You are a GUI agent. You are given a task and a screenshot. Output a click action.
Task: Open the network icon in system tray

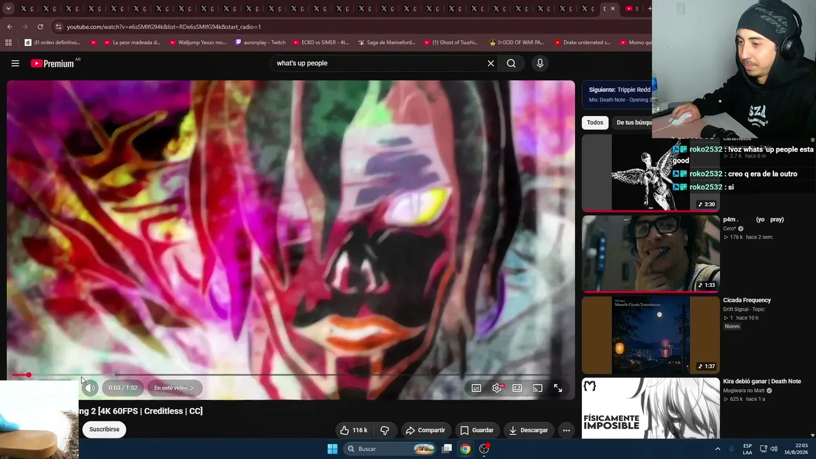point(764,449)
